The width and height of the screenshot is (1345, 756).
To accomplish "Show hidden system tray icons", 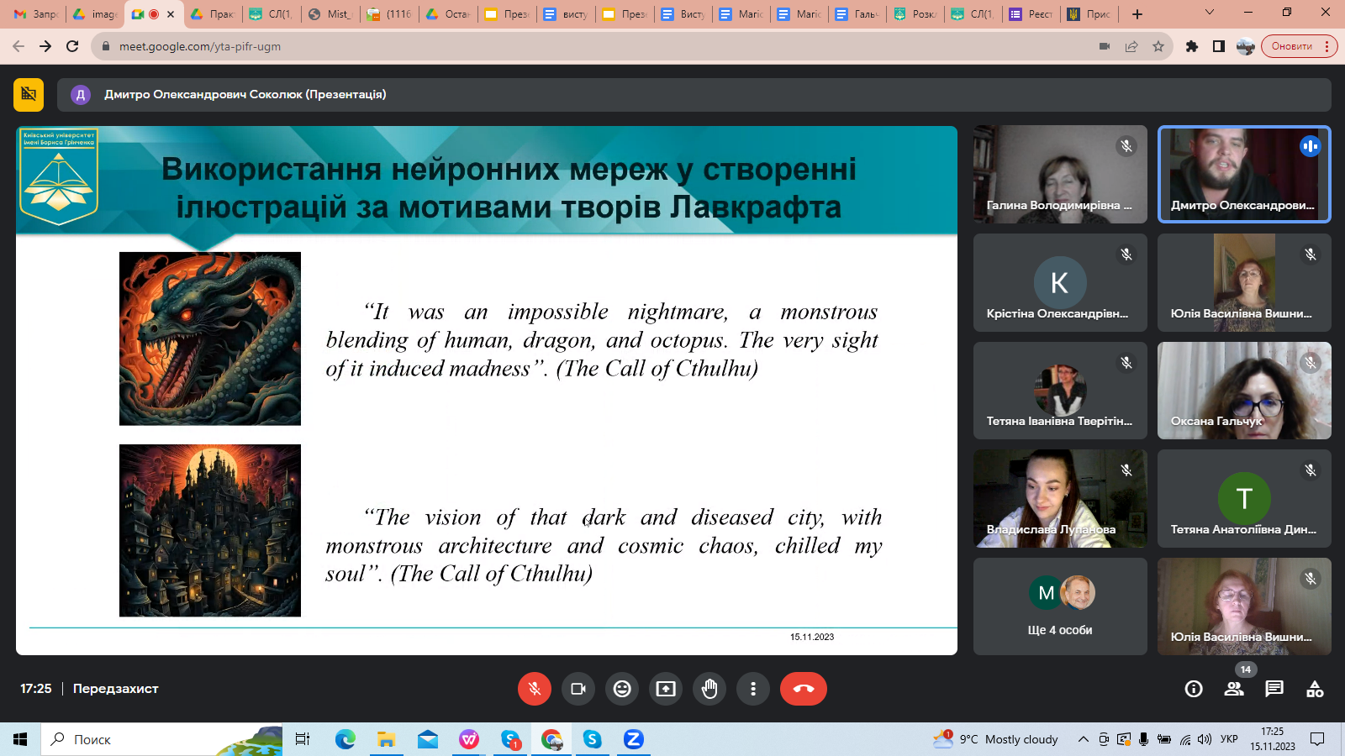I will click(1084, 739).
